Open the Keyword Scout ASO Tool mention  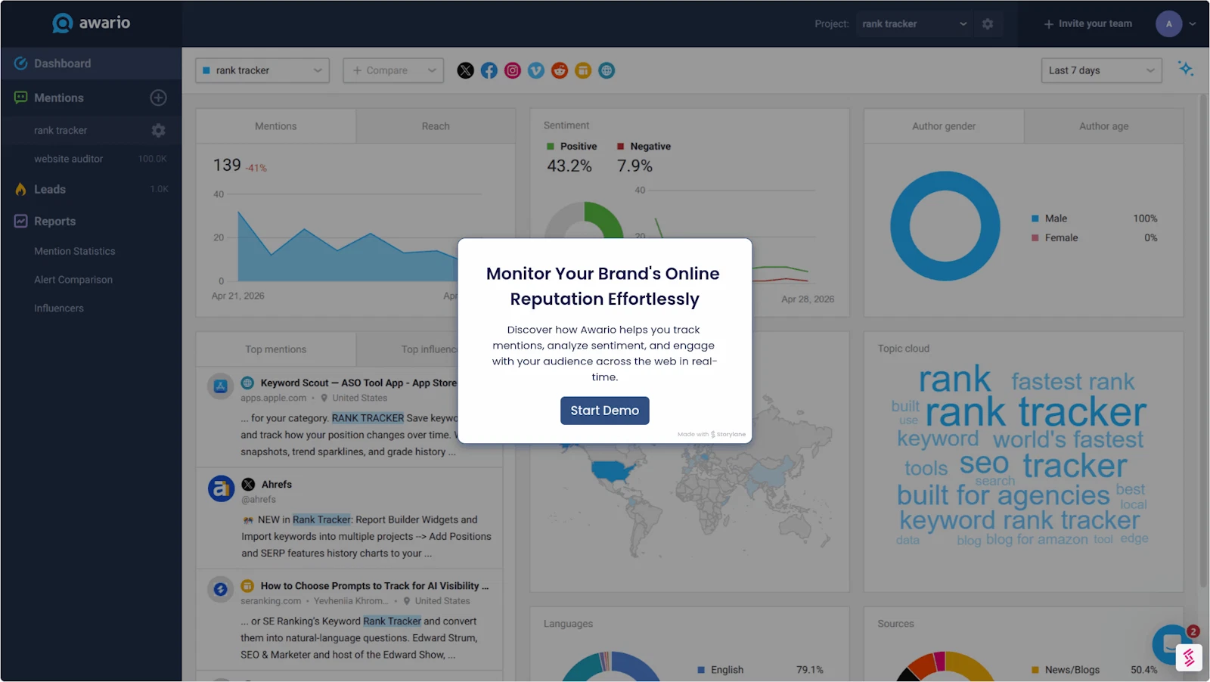(358, 383)
